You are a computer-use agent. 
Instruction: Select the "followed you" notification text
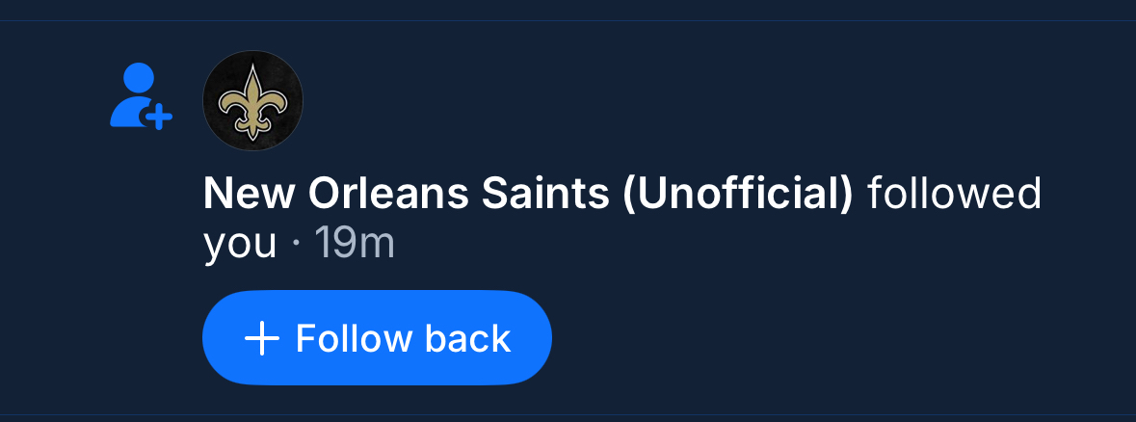click(954, 197)
